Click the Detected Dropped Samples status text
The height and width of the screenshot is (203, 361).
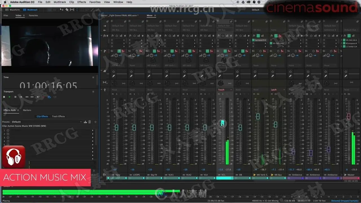345,201
